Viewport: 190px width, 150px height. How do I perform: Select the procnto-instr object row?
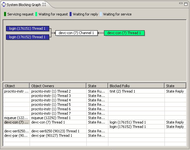(16, 91)
